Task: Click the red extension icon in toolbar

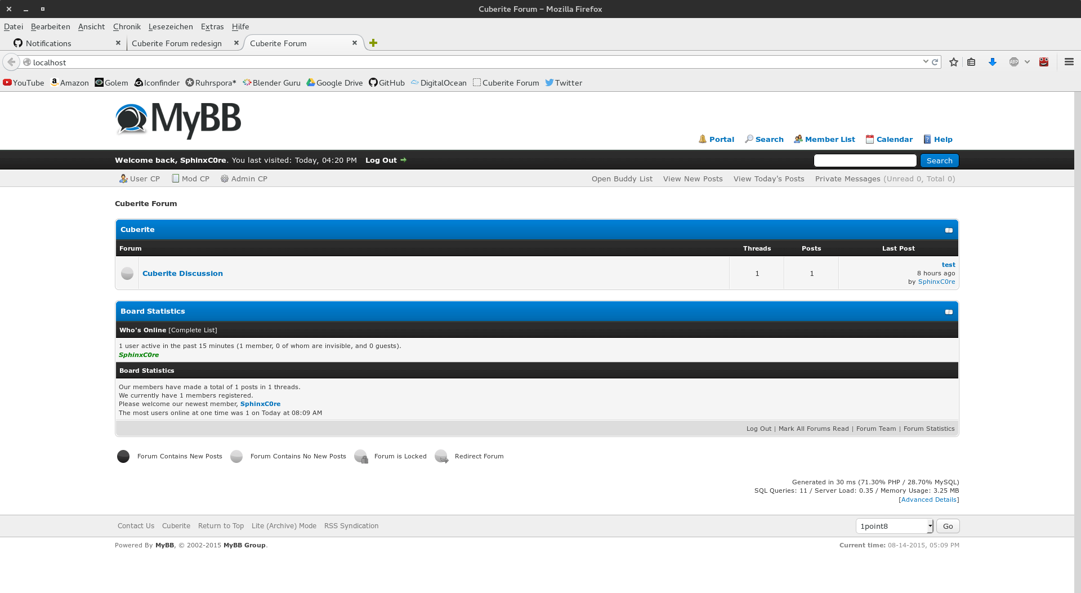Action: point(1044,62)
